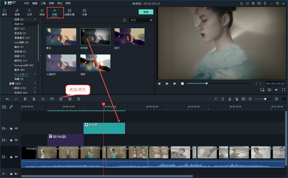Click the split (scissors) tool in timeline toolbar
Screen dimensions: 288x178
[34, 99]
